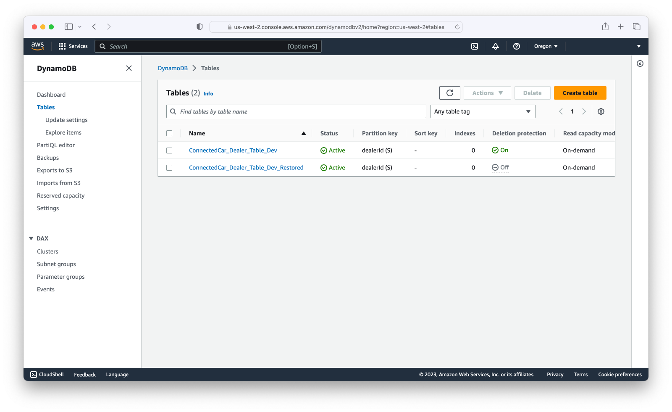
Task: Open the notifications bell
Action: coord(496,46)
